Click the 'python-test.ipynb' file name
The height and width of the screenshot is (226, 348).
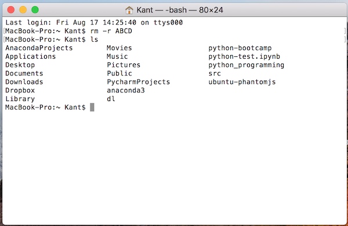tap(244, 56)
